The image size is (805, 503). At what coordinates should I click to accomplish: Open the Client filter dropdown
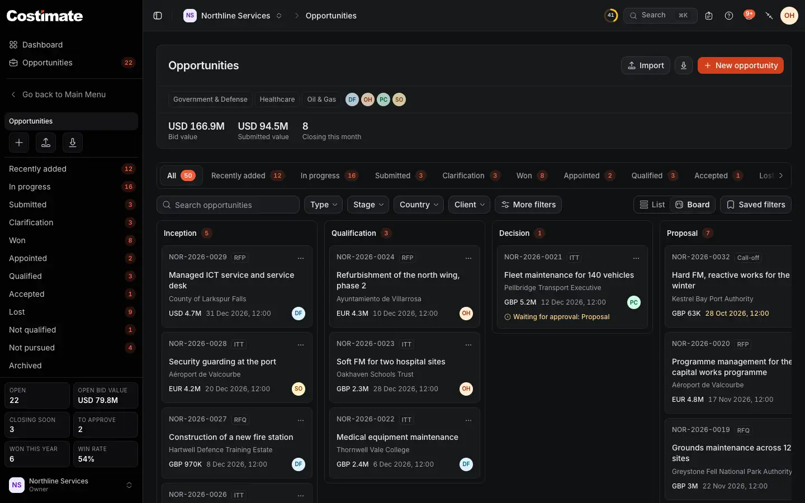(x=469, y=205)
